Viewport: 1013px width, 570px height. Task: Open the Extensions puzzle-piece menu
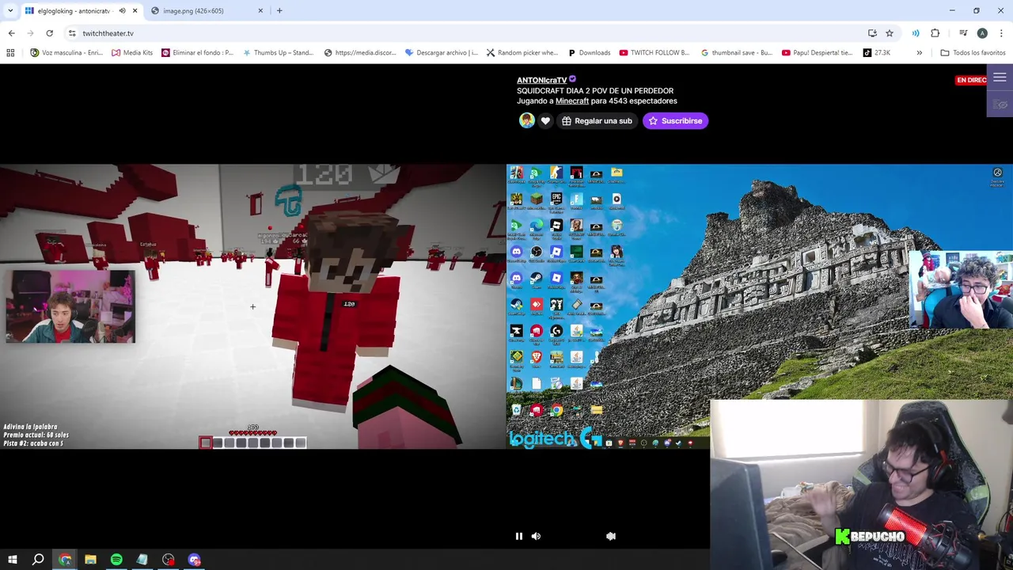[935, 33]
